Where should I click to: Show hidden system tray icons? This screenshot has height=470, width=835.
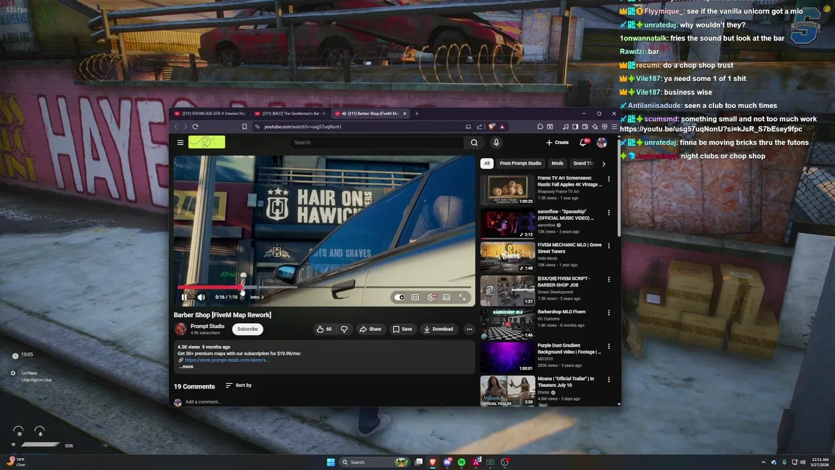[x=764, y=462]
